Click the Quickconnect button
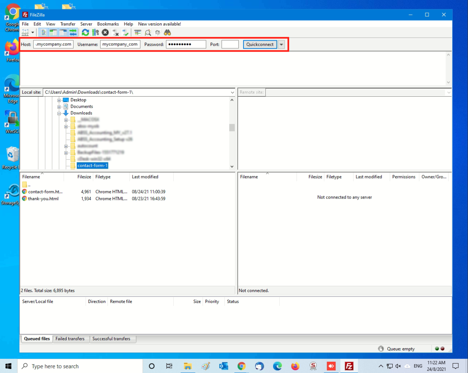The height and width of the screenshot is (373, 468). [x=260, y=44]
